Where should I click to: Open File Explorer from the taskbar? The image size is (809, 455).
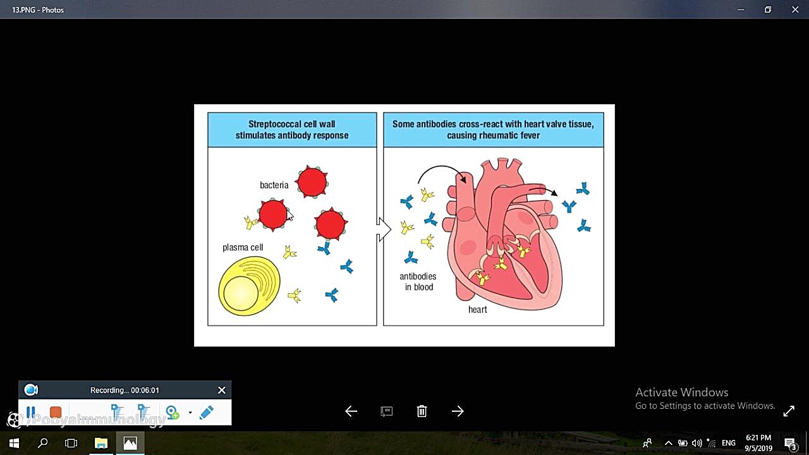click(x=101, y=443)
